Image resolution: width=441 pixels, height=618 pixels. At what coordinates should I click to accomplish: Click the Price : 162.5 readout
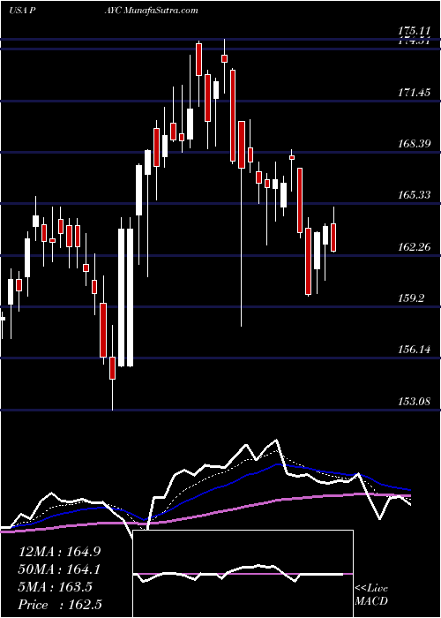tap(59, 605)
